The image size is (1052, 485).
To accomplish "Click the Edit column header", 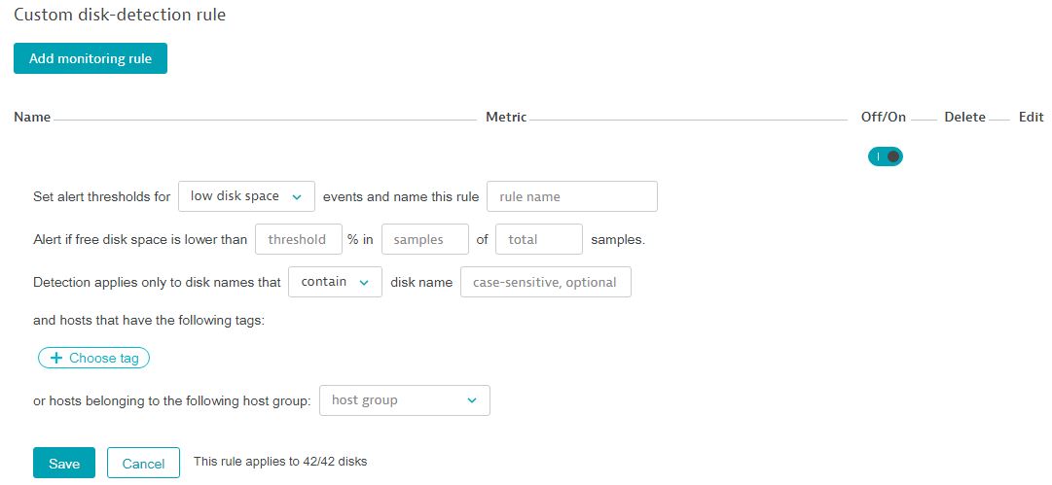I will [x=1031, y=118].
